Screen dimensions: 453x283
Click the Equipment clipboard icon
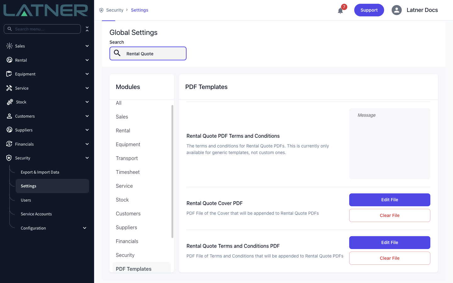tap(9, 74)
